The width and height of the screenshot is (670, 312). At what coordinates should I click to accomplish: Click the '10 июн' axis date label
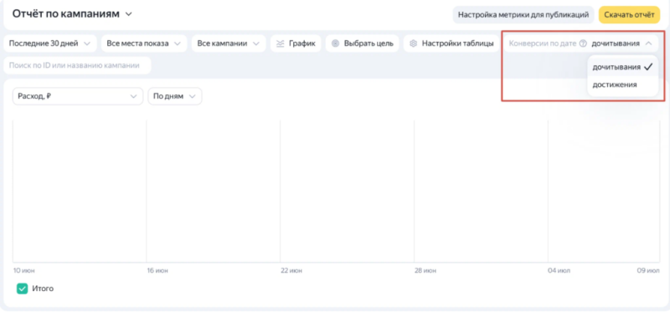24,271
